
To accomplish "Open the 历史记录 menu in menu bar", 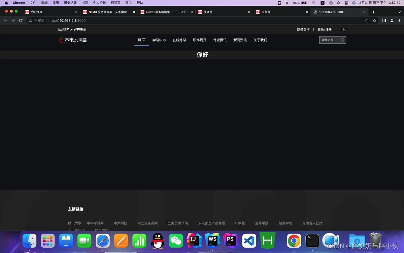I will 70,3.
